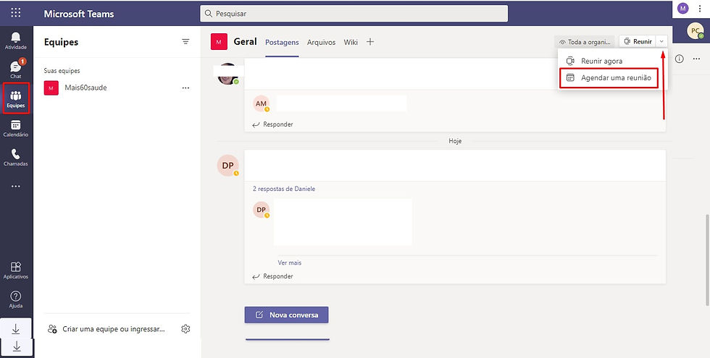Click the AM user avatar
The image size is (710, 358).
click(262, 103)
